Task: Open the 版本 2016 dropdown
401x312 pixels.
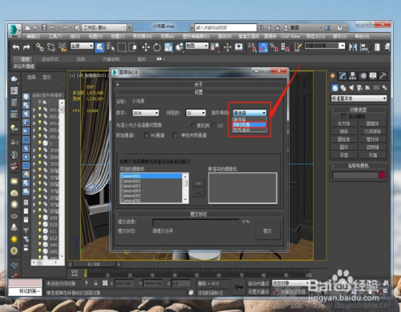Action: pos(146,114)
